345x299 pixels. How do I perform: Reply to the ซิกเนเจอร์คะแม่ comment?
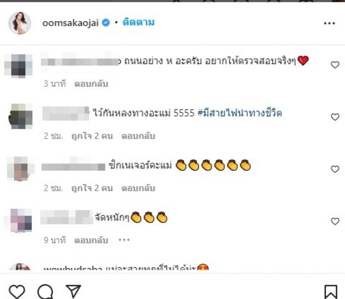click(x=138, y=188)
